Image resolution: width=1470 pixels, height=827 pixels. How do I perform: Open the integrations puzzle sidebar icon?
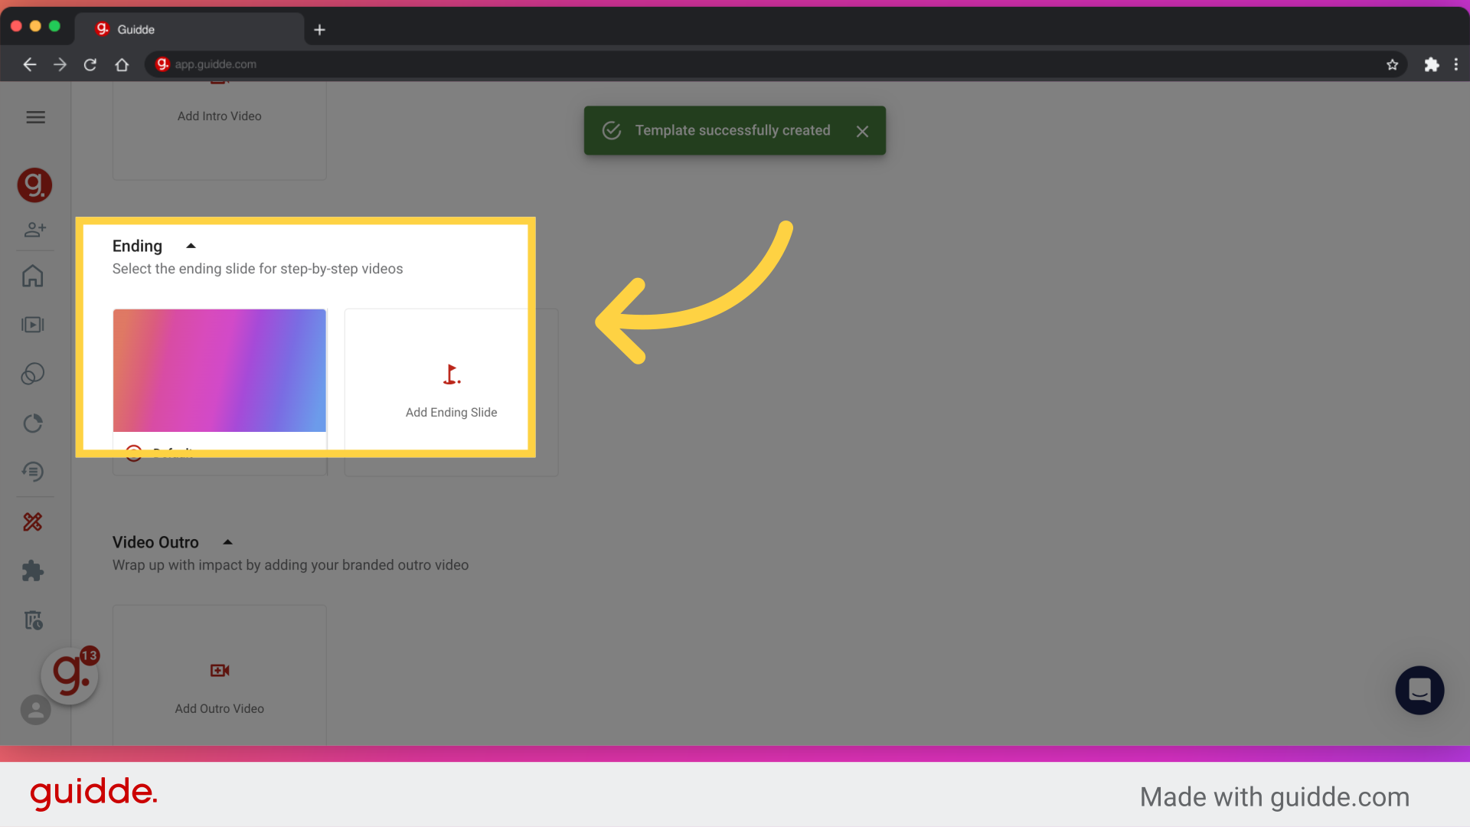33,570
